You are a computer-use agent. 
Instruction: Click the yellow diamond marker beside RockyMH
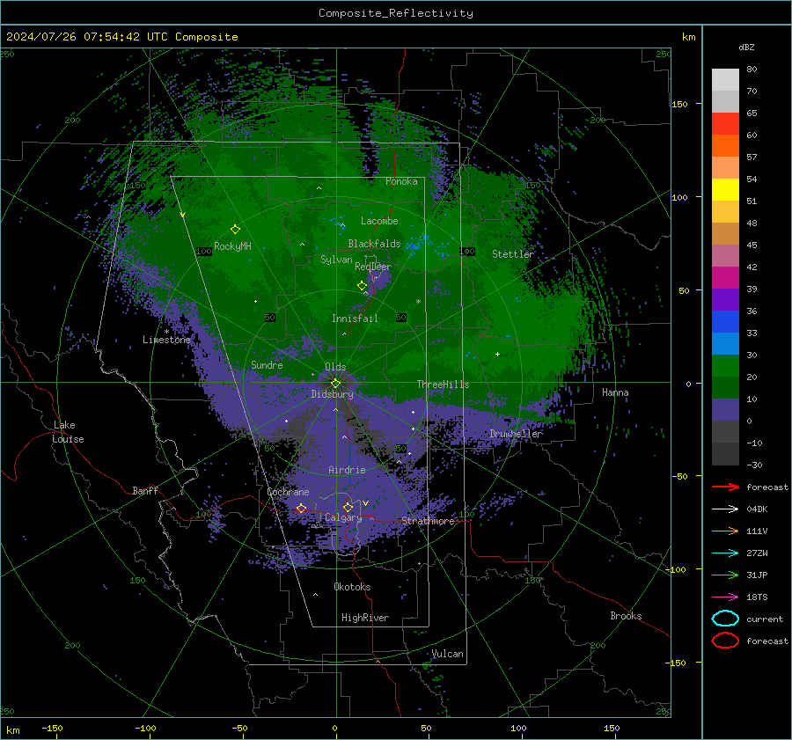[x=235, y=230]
